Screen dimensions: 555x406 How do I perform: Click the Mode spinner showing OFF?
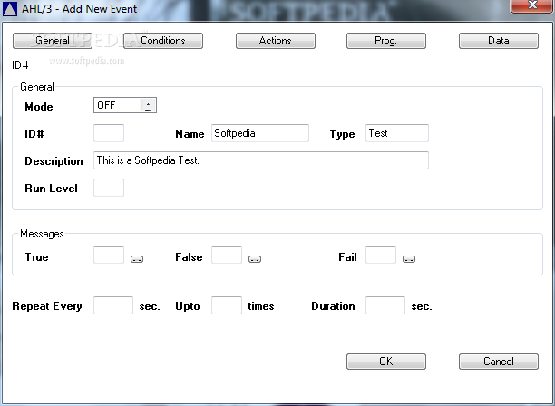tap(124, 105)
